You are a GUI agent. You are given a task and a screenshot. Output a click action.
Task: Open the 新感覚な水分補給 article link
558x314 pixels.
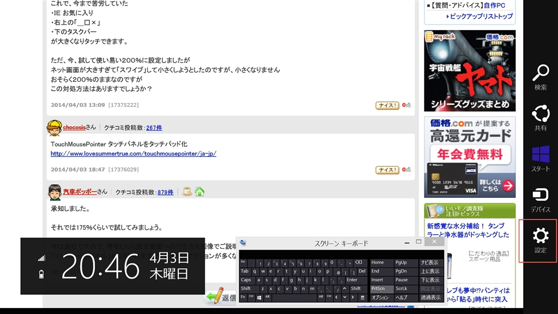point(468,231)
